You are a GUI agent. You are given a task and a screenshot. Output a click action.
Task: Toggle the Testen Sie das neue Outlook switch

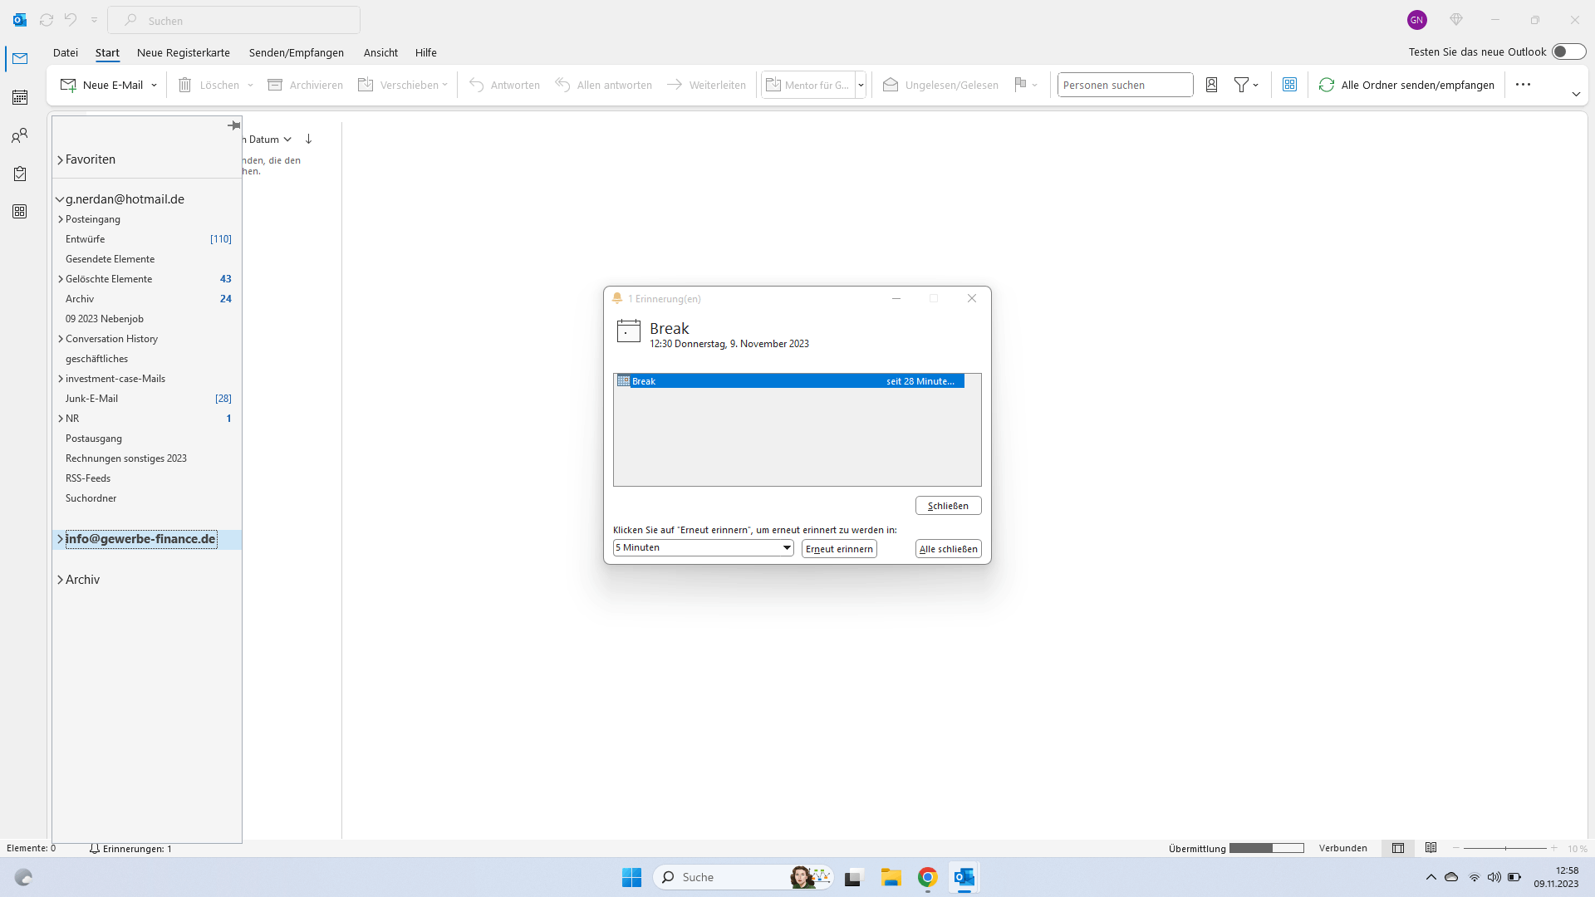pyautogui.click(x=1568, y=51)
